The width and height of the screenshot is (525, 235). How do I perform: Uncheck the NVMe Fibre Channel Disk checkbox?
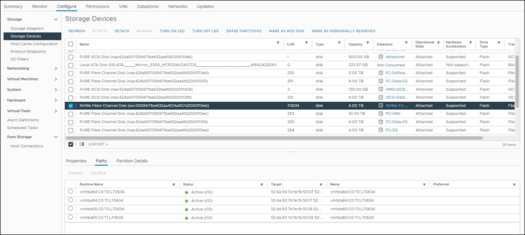[x=71, y=105]
